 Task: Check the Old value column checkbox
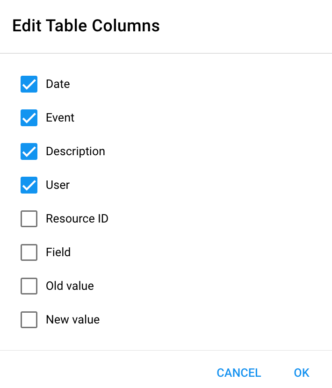[x=29, y=286]
